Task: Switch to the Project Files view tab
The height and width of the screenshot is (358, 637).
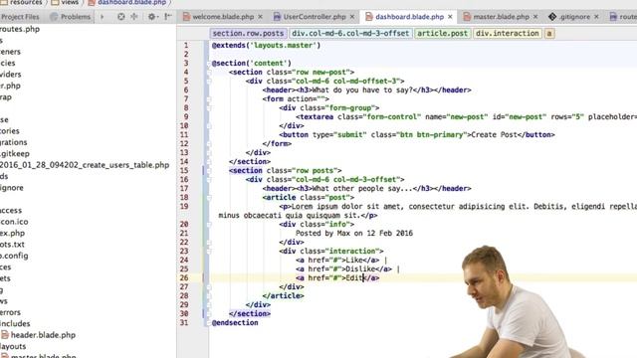Action: [x=20, y=17]
